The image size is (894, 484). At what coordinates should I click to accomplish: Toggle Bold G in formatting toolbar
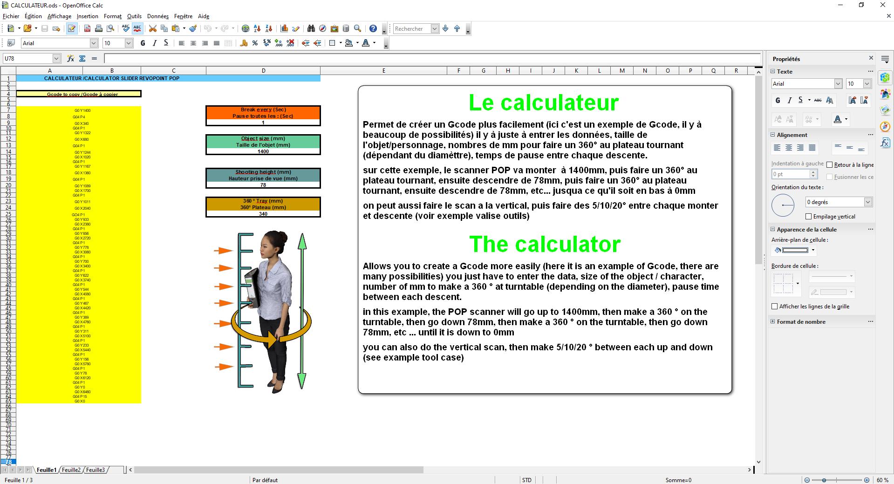tap(143, 43)
